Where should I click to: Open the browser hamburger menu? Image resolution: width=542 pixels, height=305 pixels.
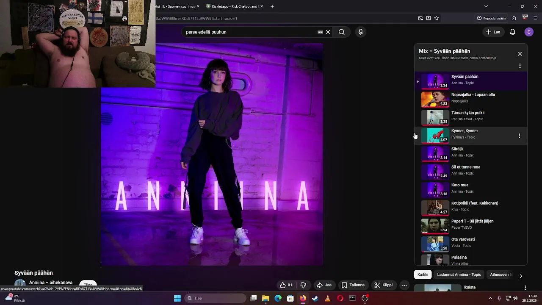point(536,18)
